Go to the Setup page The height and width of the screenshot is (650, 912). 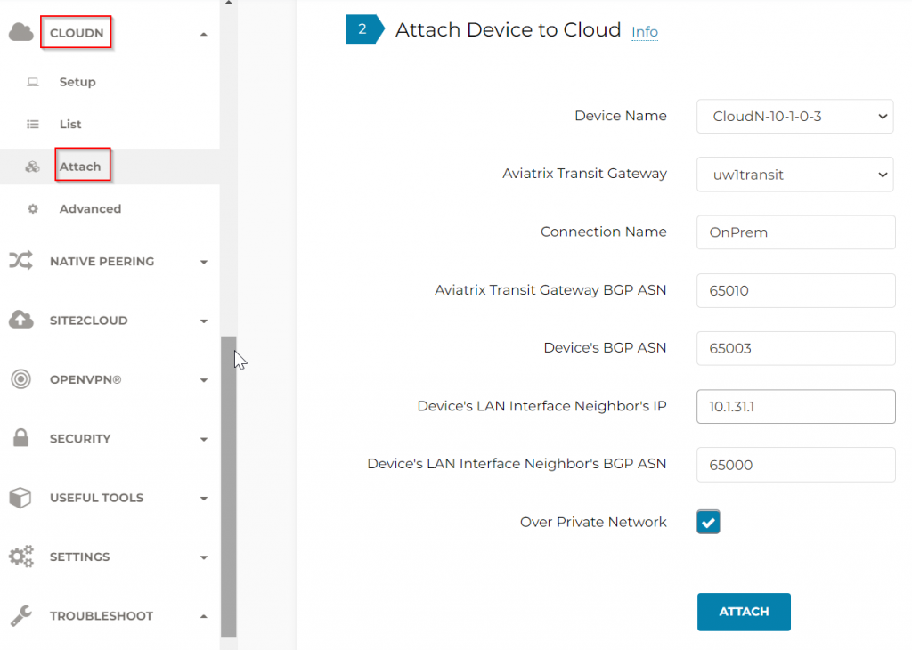77,82
